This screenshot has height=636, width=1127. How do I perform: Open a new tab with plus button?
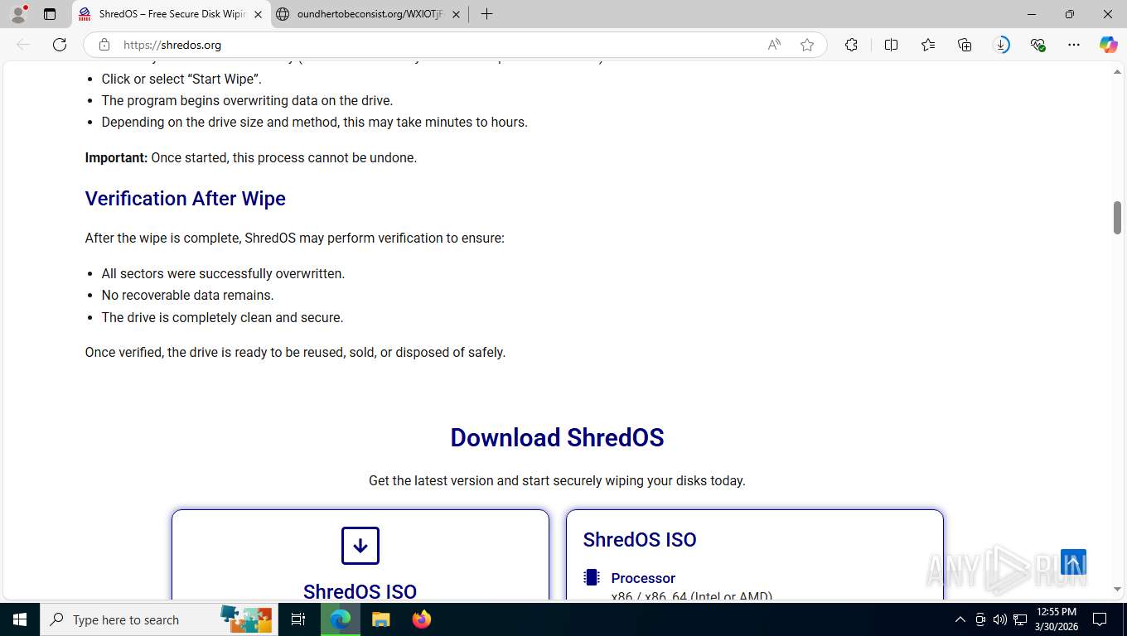(x=486, y=14)
